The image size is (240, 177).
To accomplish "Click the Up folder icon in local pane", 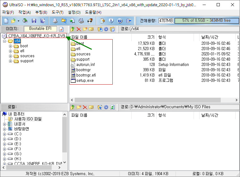I will [x=73, y=107].
